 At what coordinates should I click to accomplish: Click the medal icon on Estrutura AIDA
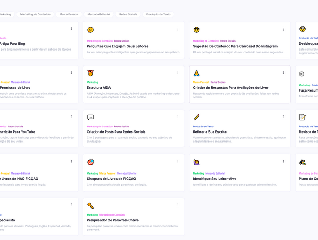(x=90, y=73)
